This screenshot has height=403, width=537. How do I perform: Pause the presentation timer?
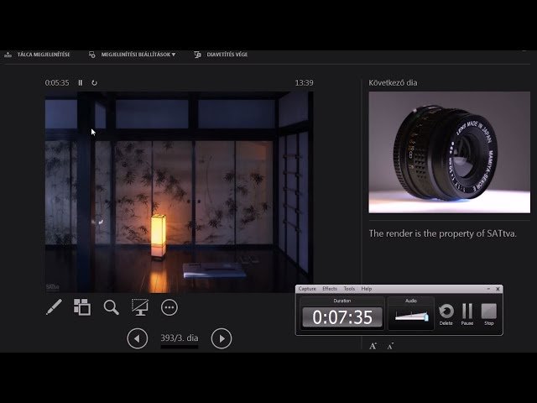pos(81,83)
